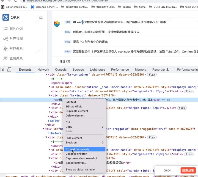Switch to the Console tab
Image resolution: width=198 pixels, height=177 pixels.
[61, 70]
